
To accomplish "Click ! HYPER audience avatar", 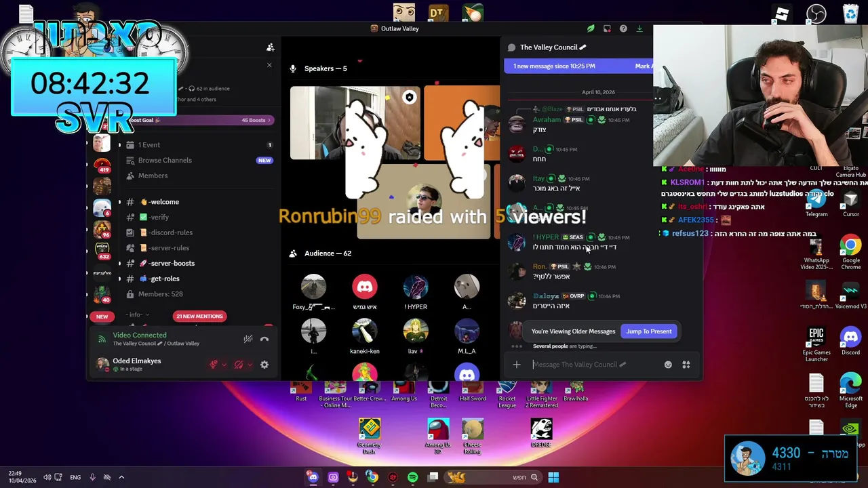I will pyautogui.click(x=416, y=287).
